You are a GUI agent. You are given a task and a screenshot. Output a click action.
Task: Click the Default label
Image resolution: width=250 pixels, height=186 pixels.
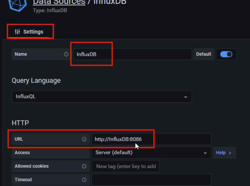(x=203, y=54)
